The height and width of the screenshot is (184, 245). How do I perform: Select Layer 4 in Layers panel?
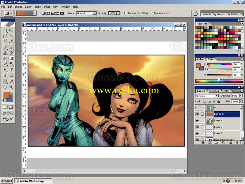[x=223, y=121]
